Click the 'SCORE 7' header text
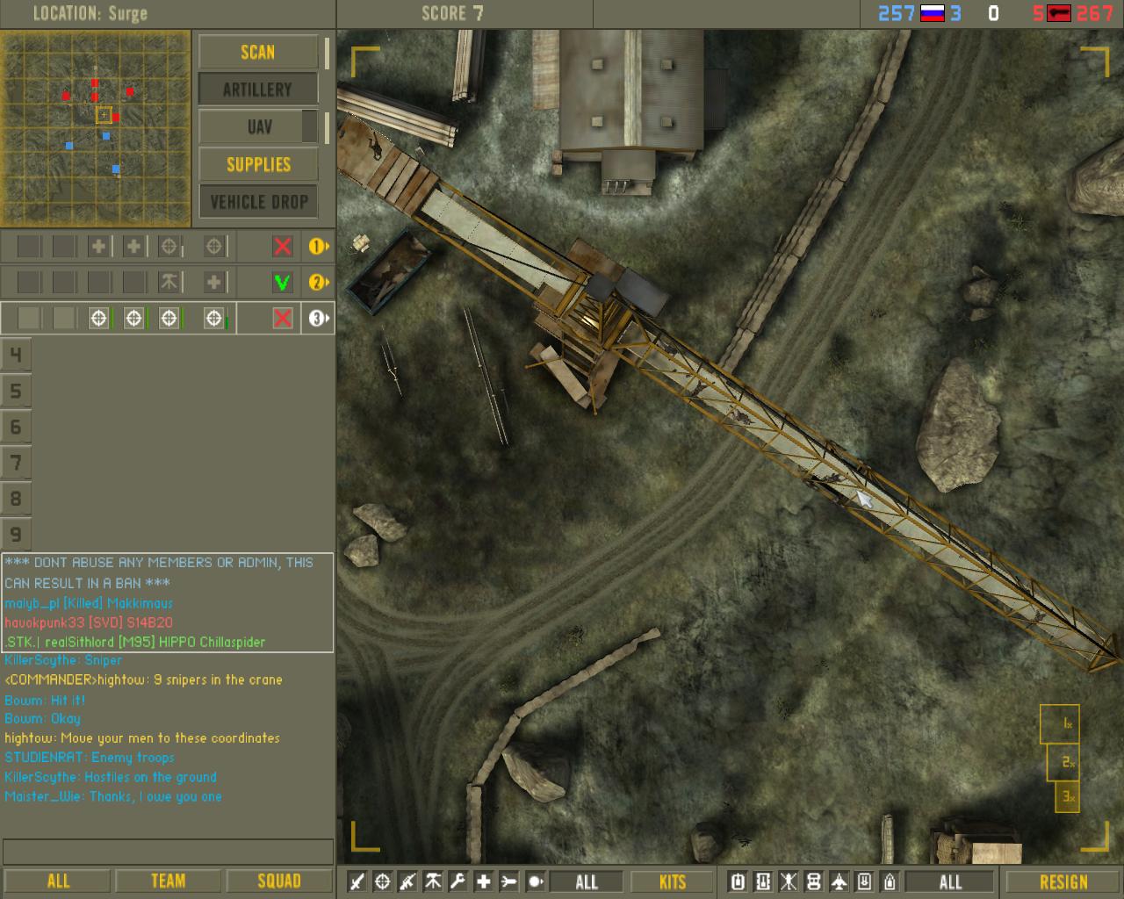Image resolution: width=1124 pixels, height=899 pixels. (x=452, y=13)
